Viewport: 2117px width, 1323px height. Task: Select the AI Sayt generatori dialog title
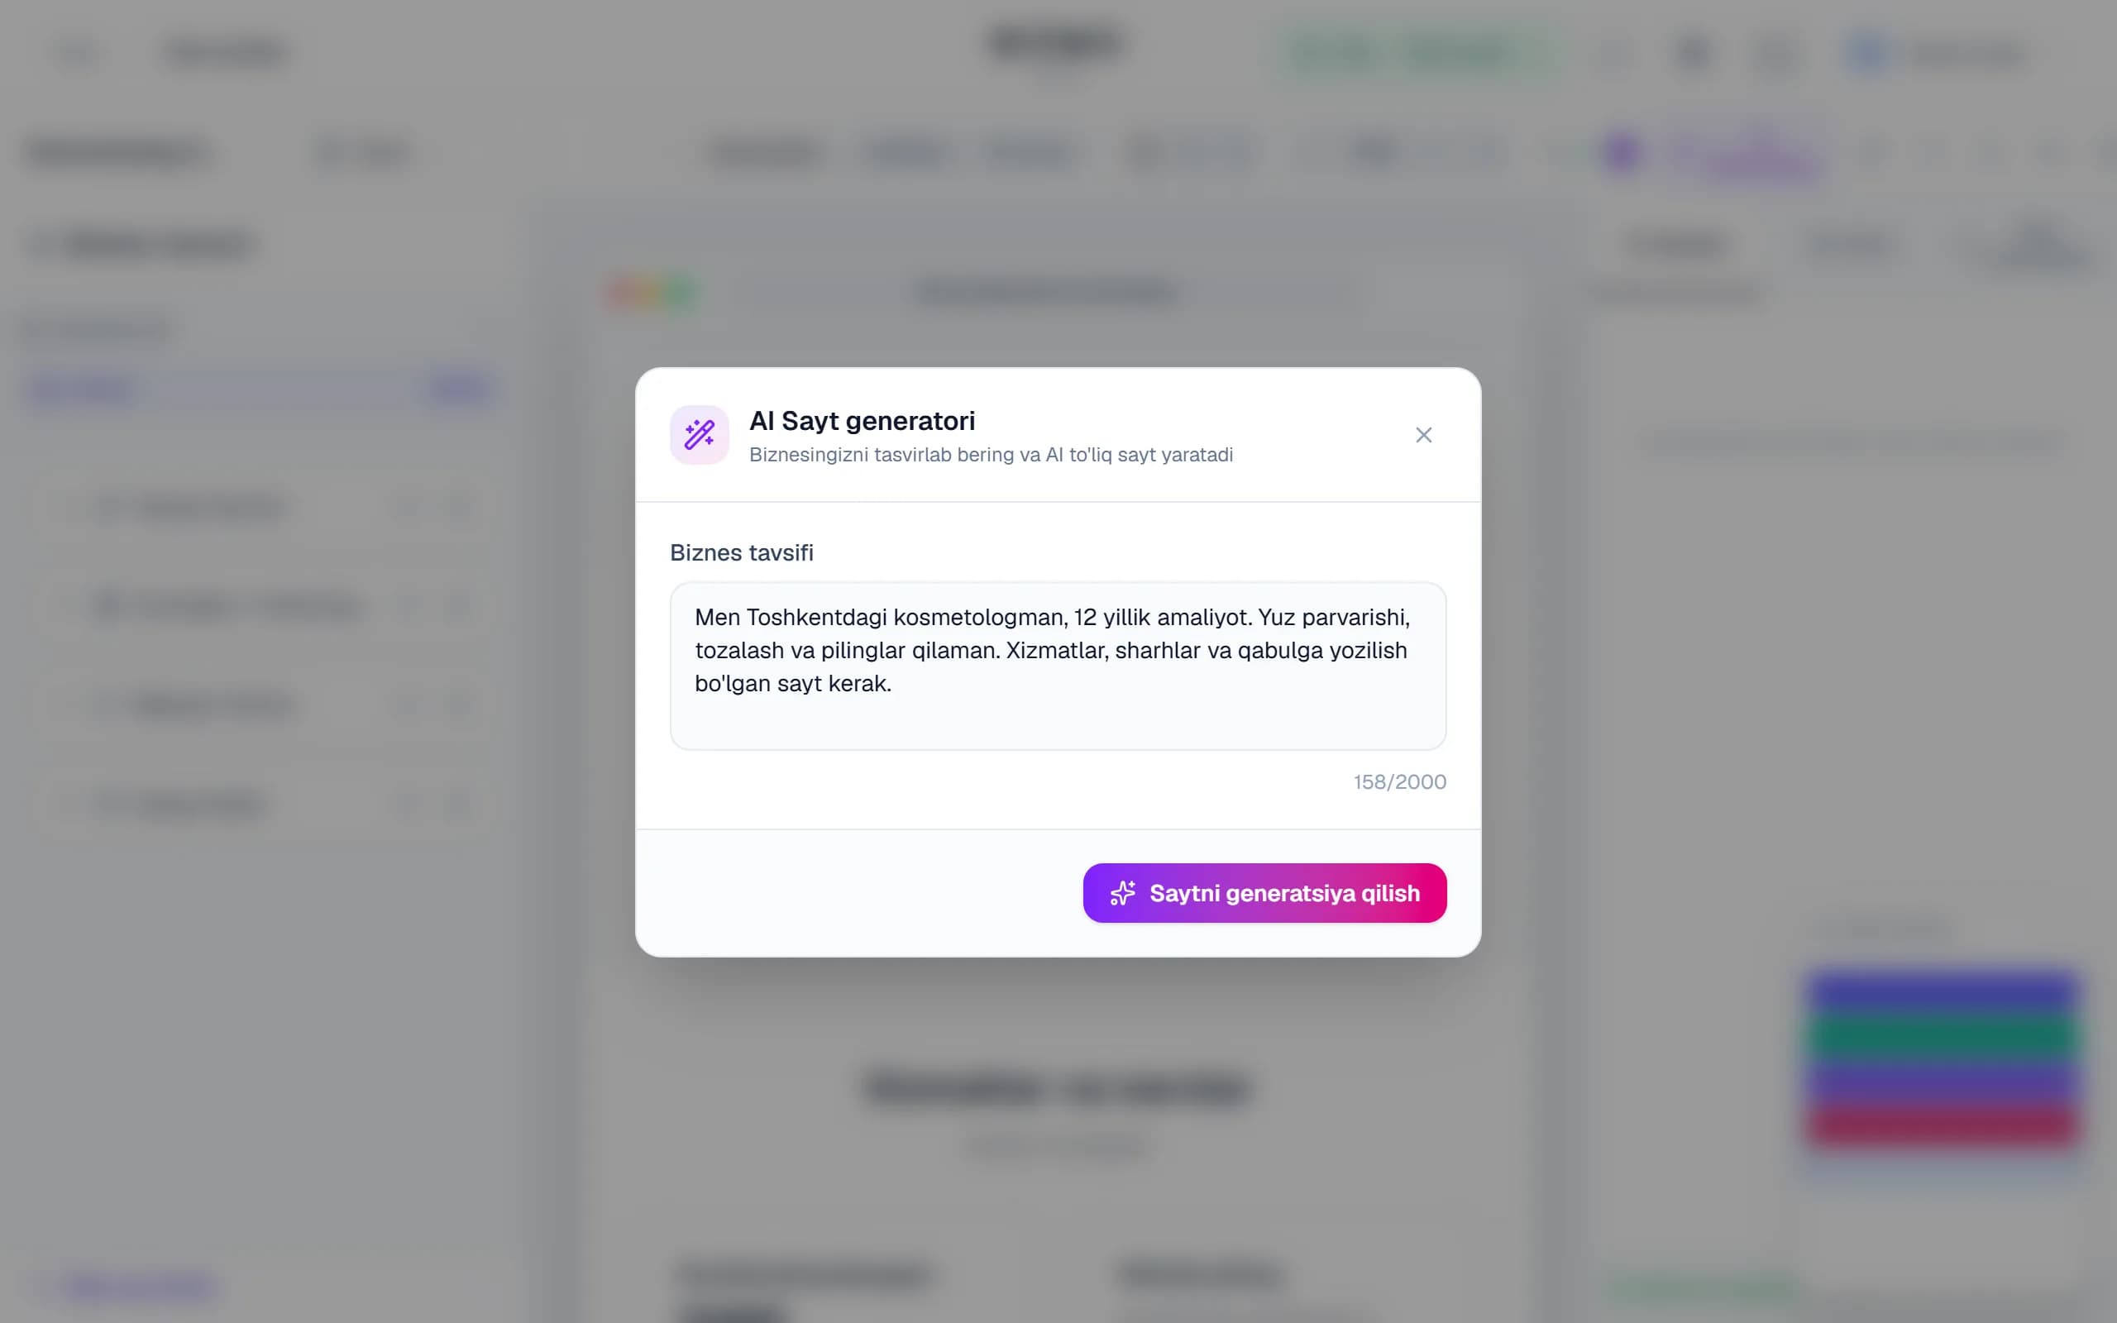[x=862, y=421]
